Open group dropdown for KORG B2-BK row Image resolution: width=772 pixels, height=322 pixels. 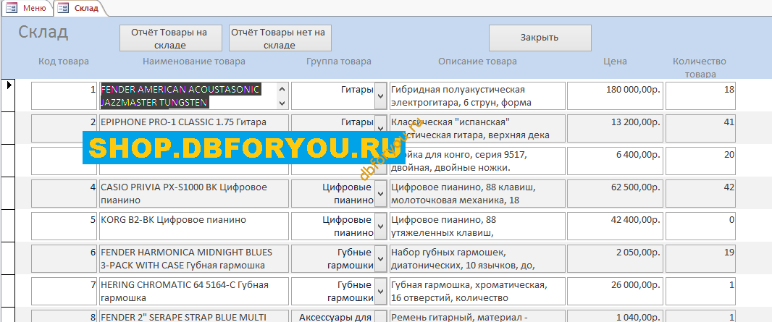(x=381, y=226)
